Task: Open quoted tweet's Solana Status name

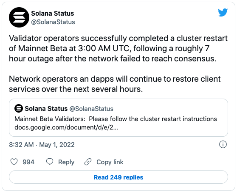Action: (x=46, y=108)
